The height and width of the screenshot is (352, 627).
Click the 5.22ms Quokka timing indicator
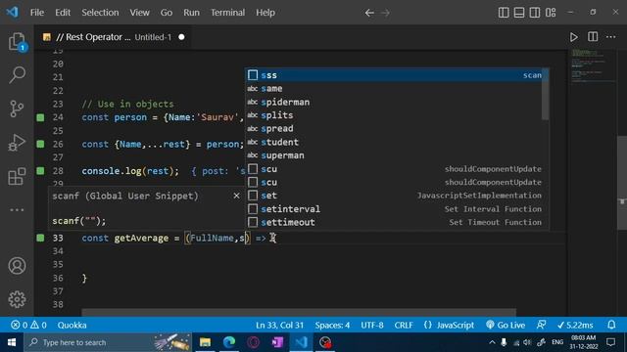tap(575, 325)
